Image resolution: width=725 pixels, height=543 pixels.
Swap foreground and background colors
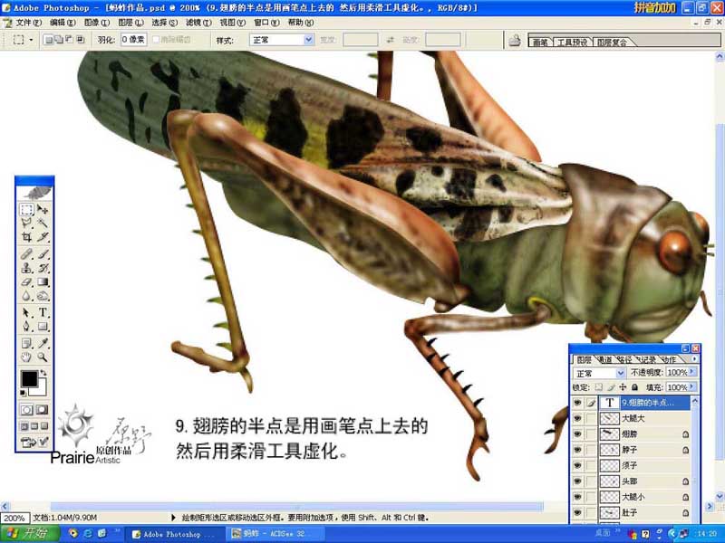(x=43, y=372)
